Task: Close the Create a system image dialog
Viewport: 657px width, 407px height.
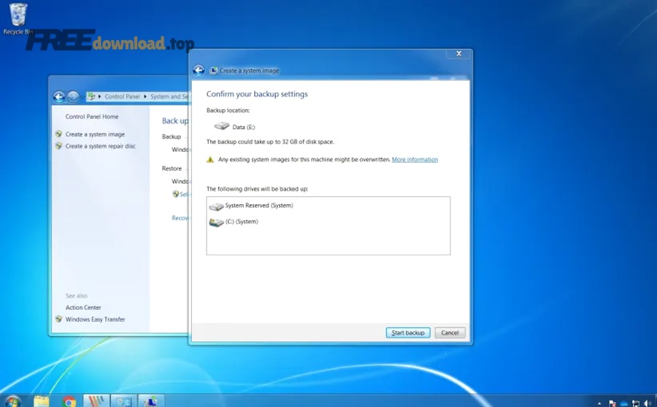Action: [459, 53]
